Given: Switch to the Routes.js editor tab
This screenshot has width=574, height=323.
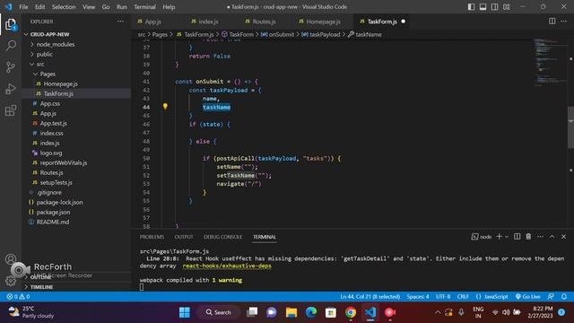Looking at the screenshot, I should pos(264,22).
